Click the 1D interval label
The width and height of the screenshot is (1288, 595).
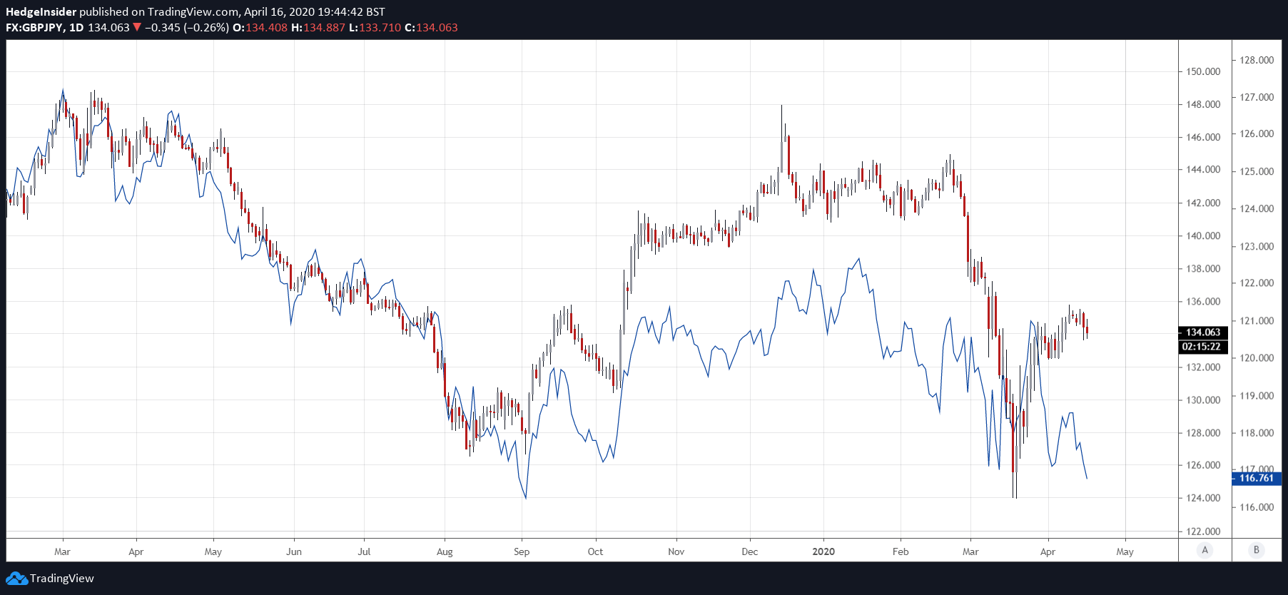pos(76,28)
